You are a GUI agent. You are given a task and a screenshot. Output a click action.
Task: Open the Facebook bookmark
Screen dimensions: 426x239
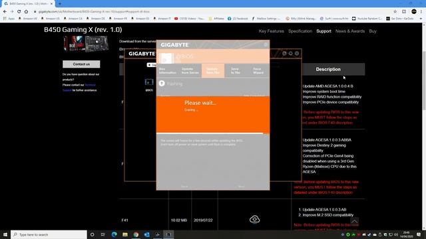(x=238, y=19)
